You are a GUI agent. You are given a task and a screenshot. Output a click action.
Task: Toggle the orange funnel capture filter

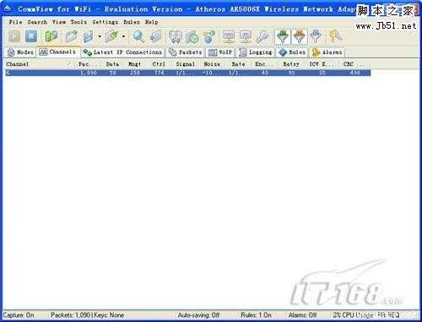point(299,36)
